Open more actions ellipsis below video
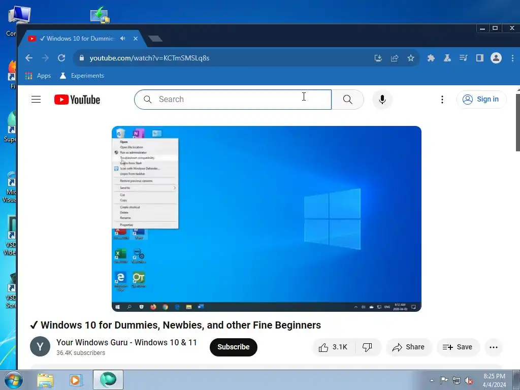Image resolution: width=520 pixels, height=390 pixels. click(x=494, y=347)
